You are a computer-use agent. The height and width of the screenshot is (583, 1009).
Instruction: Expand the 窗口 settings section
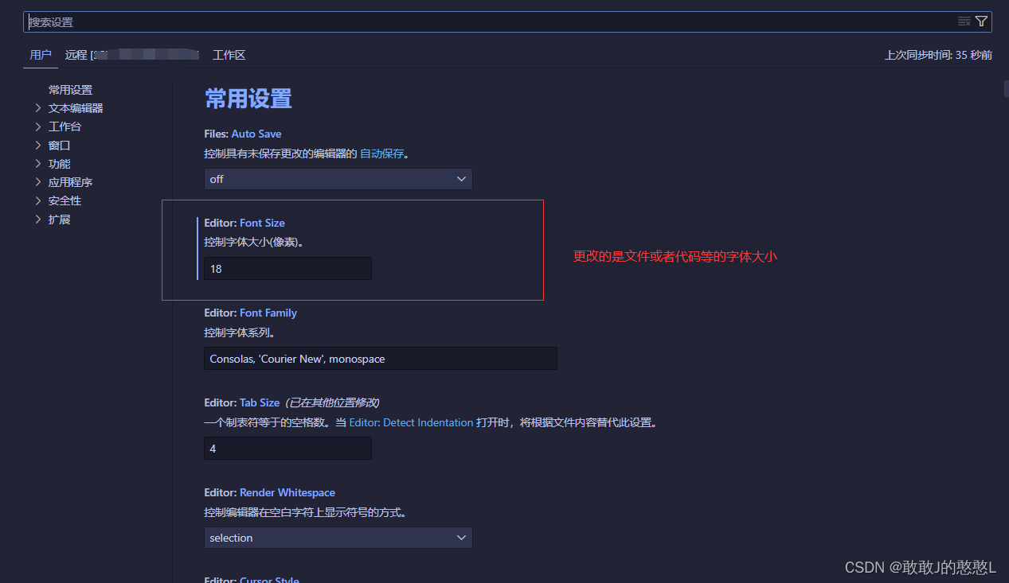(58, 145)
